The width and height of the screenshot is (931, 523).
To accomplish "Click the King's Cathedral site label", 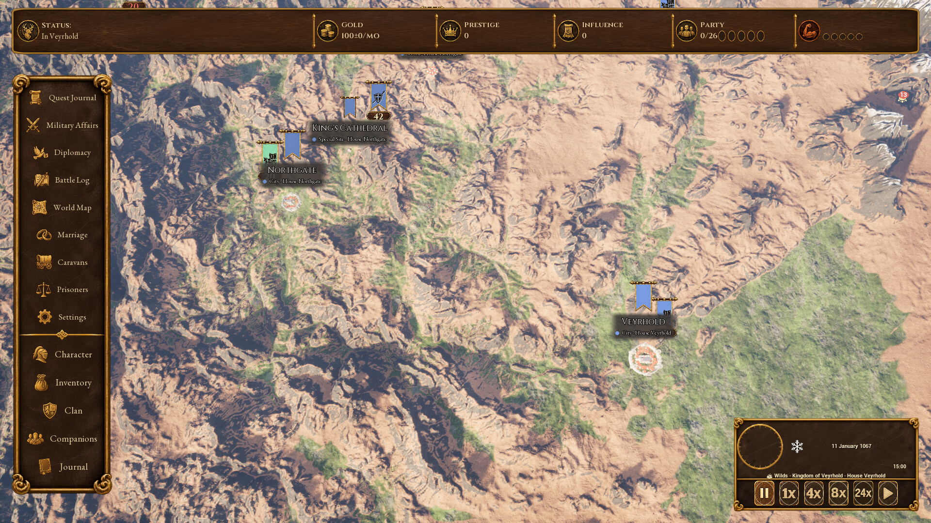I will (350, 128).
